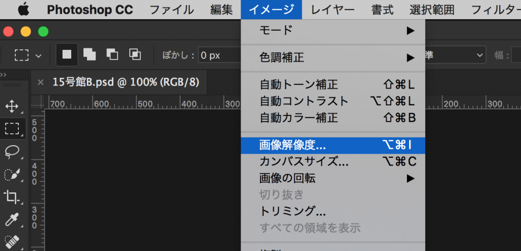
Task: Click the green fullscreen window button
Action: pos(43,32)
